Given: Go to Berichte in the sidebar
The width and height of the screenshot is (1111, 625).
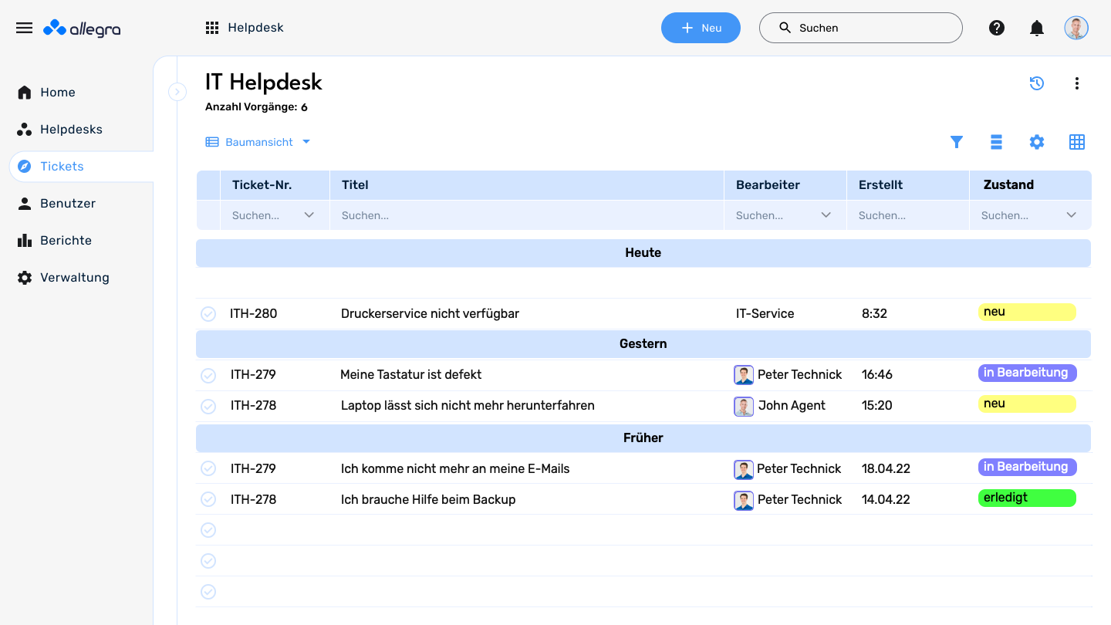Looking at the screenshot, I should pos(66,241).
